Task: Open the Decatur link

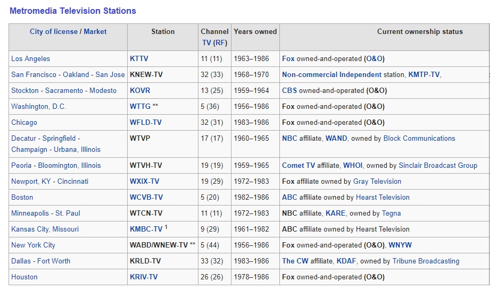Action: [x=23, y=139]
